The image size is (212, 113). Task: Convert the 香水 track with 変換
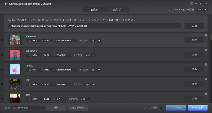pyautogui.click(x=194, y=98)
